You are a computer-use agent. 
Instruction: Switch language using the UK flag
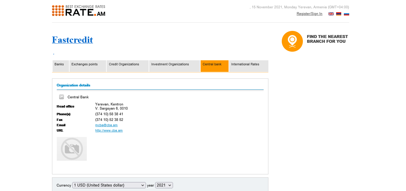point(331,14)
